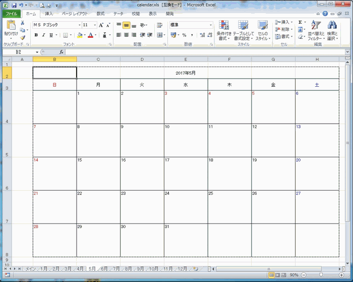Click the AutoSum sigma icon
The height and width of the screenshot is (282, 353).
[x=300, y=22]
